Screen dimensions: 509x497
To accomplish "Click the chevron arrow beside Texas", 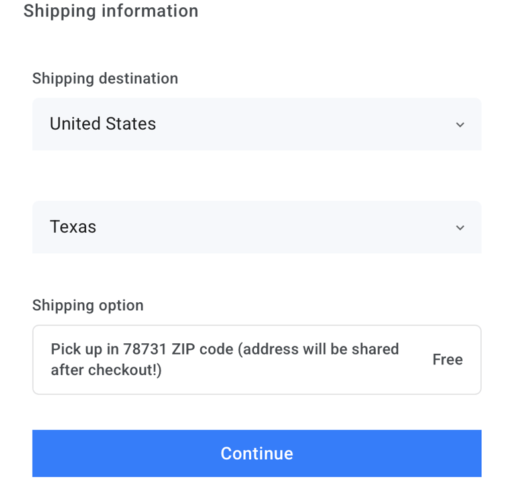I will pyautogui.click(x=460, y=228).
